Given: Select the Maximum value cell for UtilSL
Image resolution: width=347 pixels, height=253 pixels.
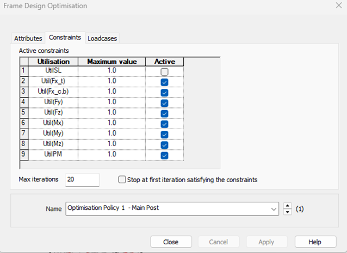Looking at the screenshot, I should [x=111, y=71].
